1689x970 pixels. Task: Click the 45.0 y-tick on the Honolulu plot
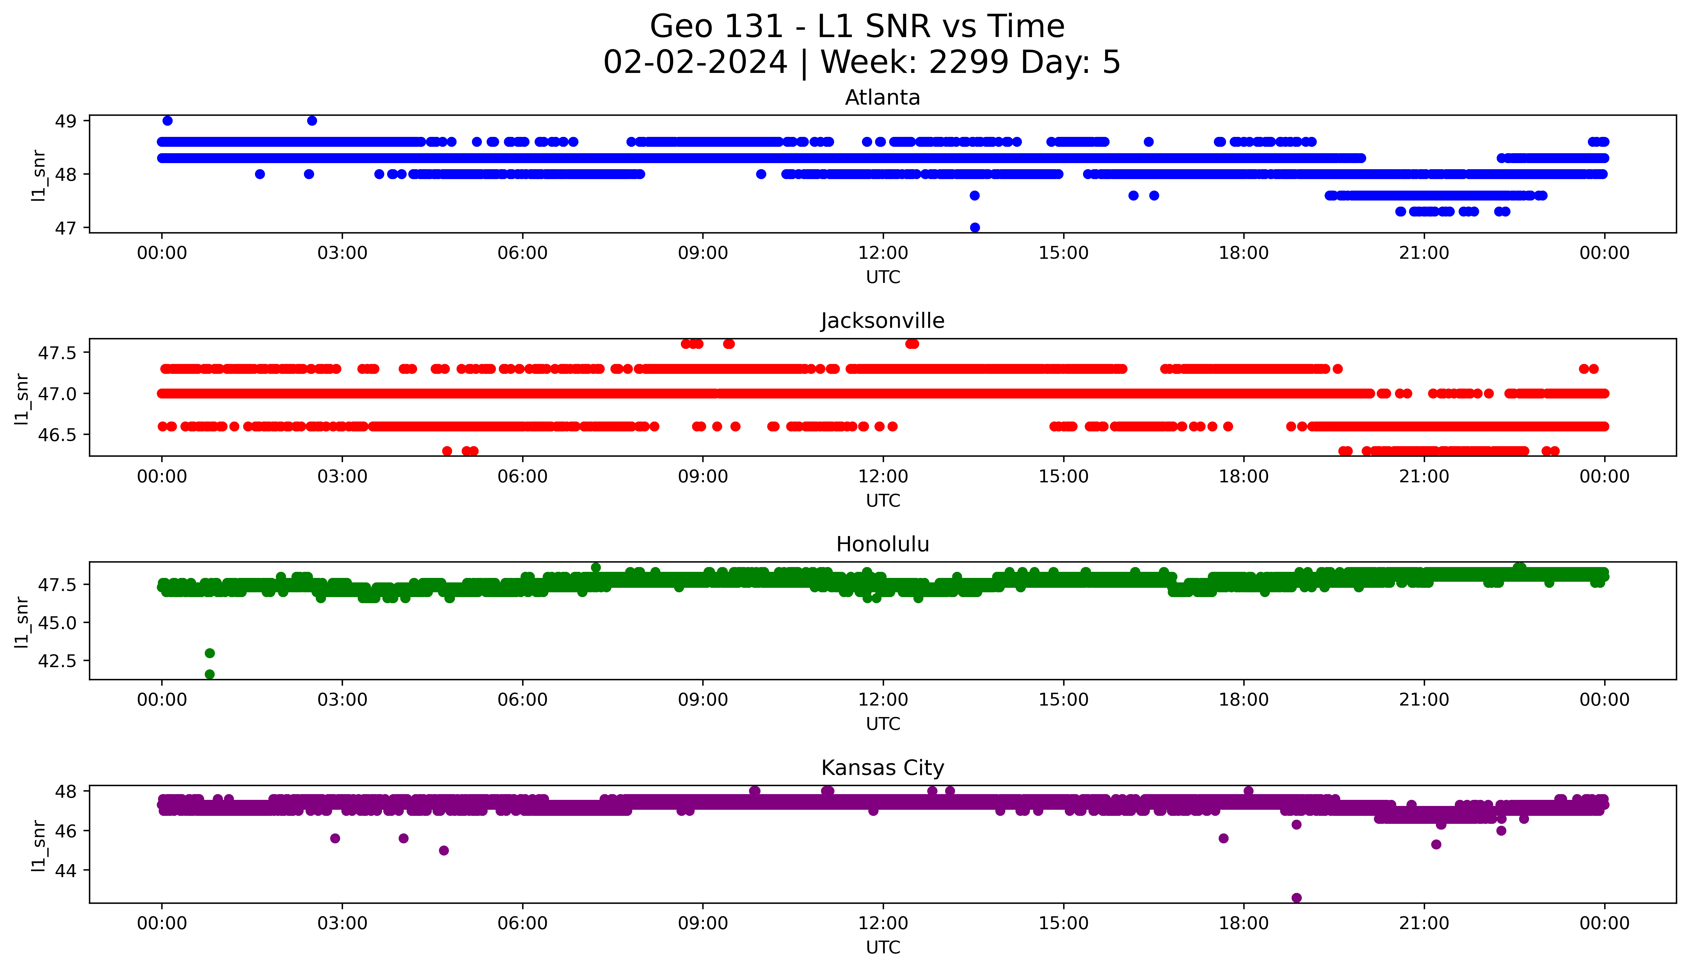click(58, 623)
